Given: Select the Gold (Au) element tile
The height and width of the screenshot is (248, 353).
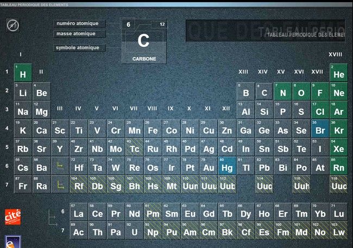Looking at the screenshot, I should pyautogui.click(x=209, y=166).
